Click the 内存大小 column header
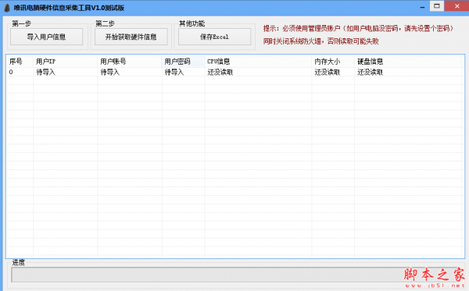The width and height of the screenshot is (469, 291). pyautogui.click(x=333, y=62)
